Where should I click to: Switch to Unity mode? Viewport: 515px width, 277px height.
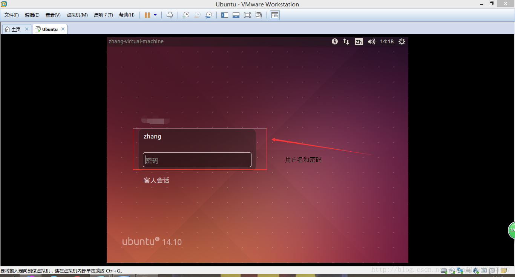(259, 15)
